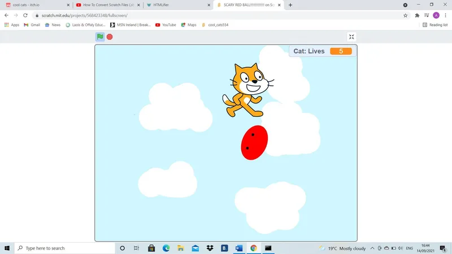This screenshot has width=452, height=254.
Task: Click the Scratch cat sprite
Action: [x=248, y=90]
